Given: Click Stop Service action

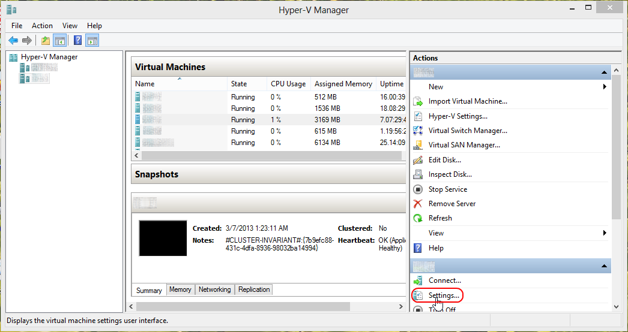Looking at the screenshot, I should click(x=448, y=189).
